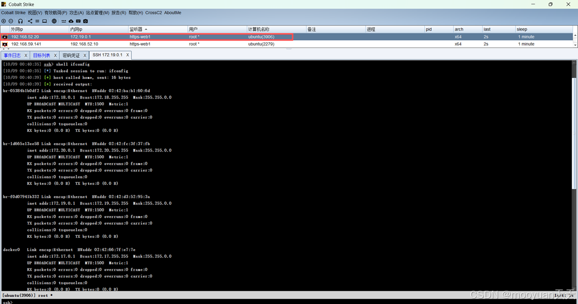The width and height of the screenshot is (578, 304).
Task: Click session icon of 192.168.52.20 row
Action: [5, 37]
